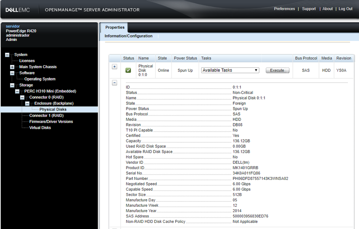Open the About link

[x=327, y=9]
